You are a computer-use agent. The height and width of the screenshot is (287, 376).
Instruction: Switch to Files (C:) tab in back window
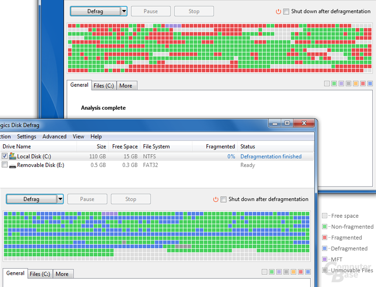tap(104, 85)
